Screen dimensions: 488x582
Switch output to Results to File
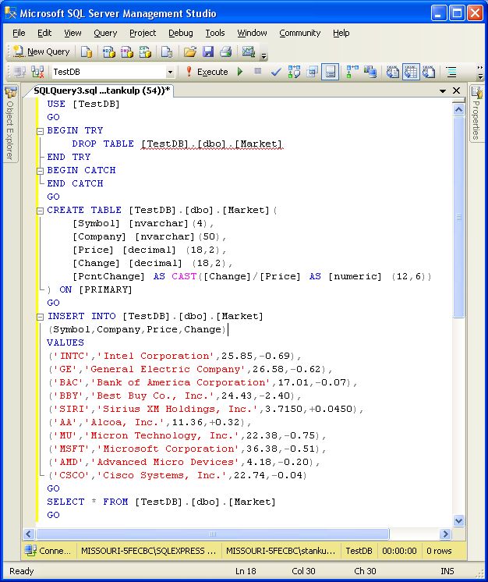429,72
